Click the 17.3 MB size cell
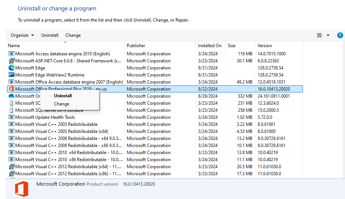This screenshot has height=199, width=345. (245, 173)
